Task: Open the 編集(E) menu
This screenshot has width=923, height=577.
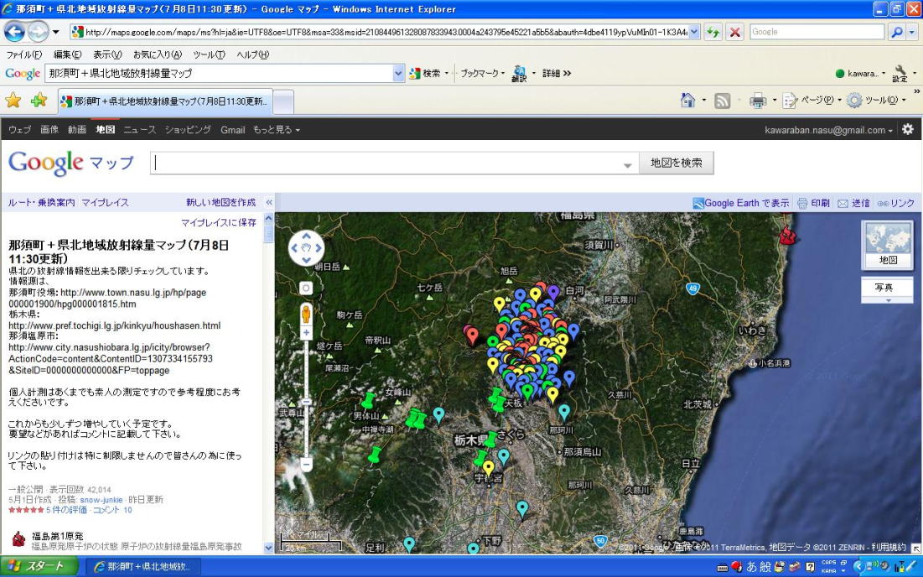Action: [x=67, y=55]
